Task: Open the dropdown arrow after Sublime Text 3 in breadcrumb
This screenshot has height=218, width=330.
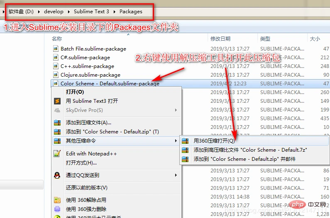Action: pos(115,12)
